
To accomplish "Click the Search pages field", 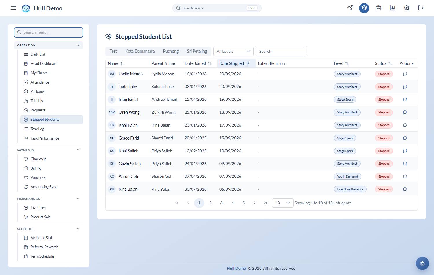I will pyautogui.click(x=217, y=8).
